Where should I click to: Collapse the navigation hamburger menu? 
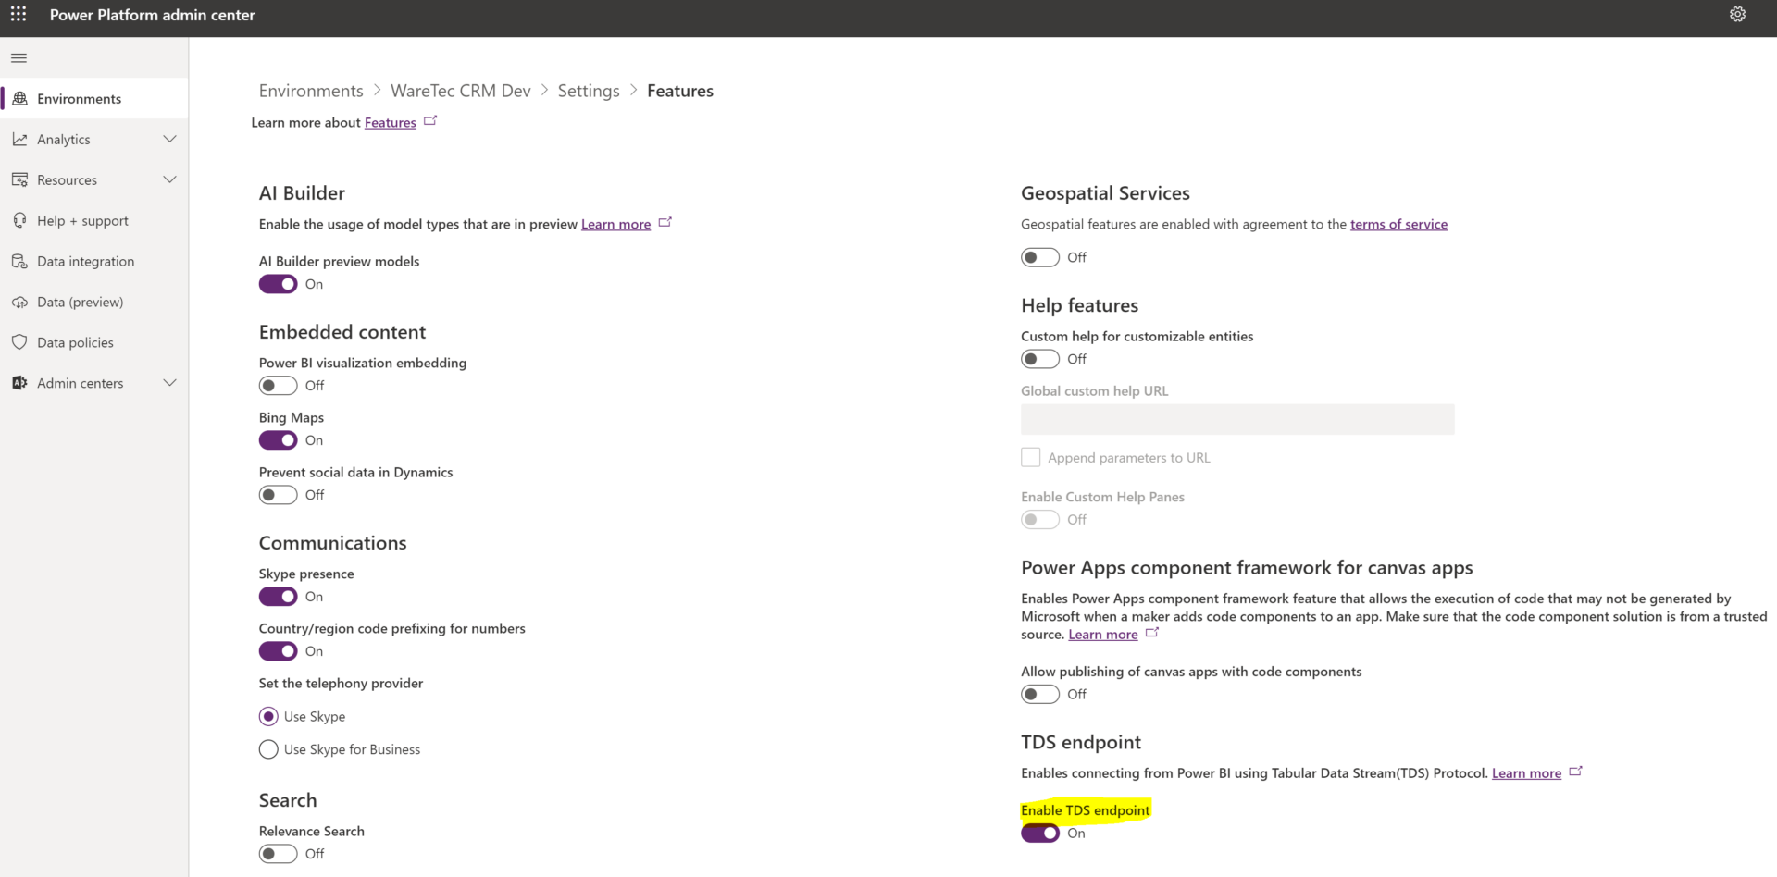(x=19, y=58)
